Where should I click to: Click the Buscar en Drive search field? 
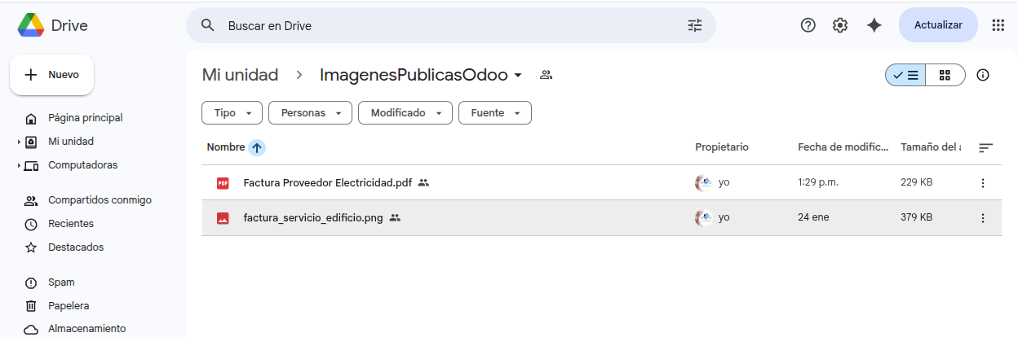pyautogui.click(x=449, y=25)
